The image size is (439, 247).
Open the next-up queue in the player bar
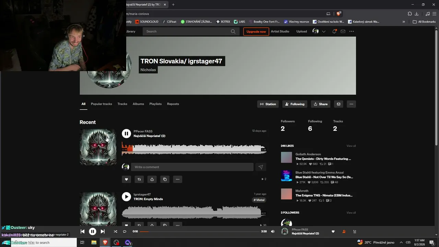355,232
